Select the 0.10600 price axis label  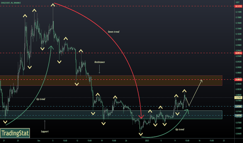pyautogui.click(x=239, y=23)
